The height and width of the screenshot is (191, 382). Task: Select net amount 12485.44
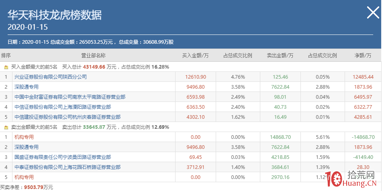(x=363, y=77)
